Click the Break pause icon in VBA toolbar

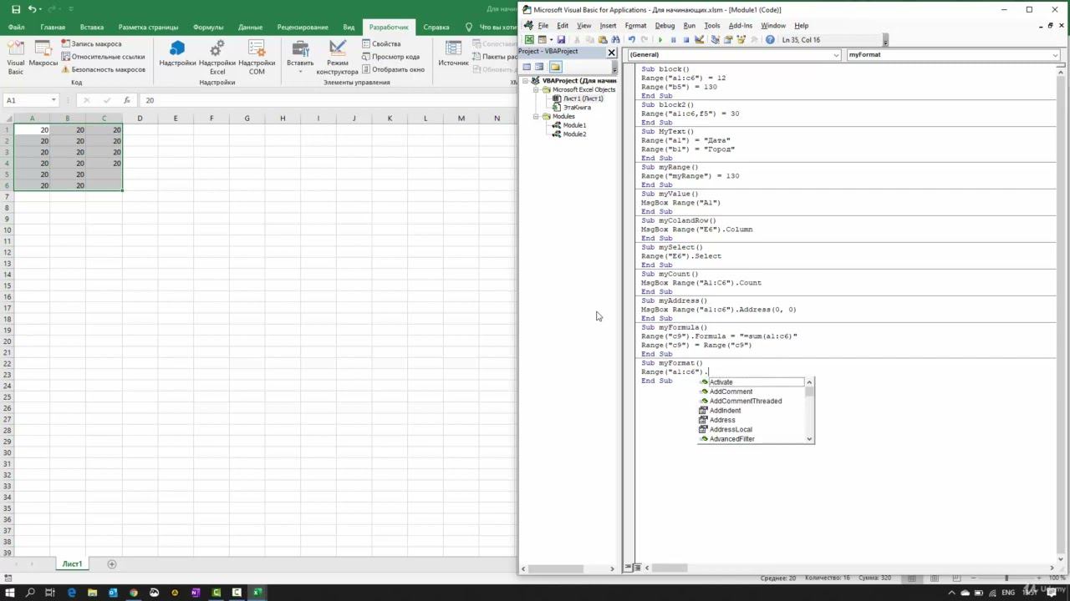[x=673, y=40]
